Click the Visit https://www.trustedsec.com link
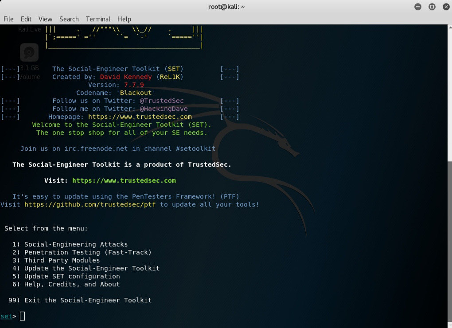This screenshot has width=452, height=328. (124, 181)
